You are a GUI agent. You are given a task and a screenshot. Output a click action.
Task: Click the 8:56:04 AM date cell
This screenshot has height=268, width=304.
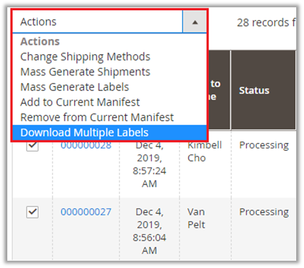click(149, 231)
